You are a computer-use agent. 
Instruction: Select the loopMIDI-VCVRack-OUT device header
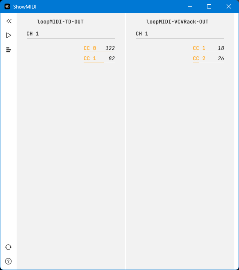point(177,22)
